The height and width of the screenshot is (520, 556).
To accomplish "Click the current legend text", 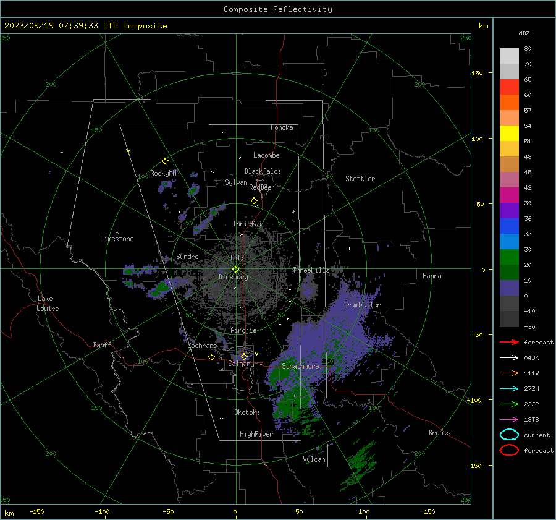I will click(x=537, y=435).
